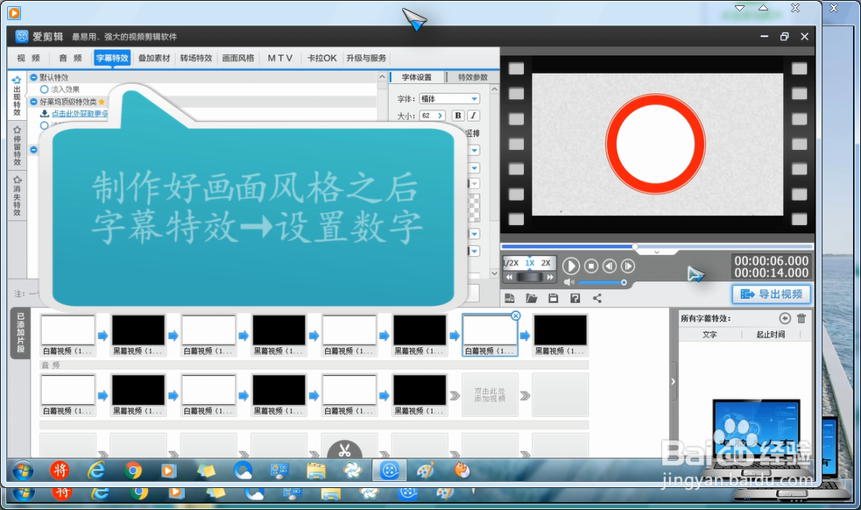This screenshot has width=861, height=510.
Task: Remove the selected clip via its X badge
Action: (515, 315)
